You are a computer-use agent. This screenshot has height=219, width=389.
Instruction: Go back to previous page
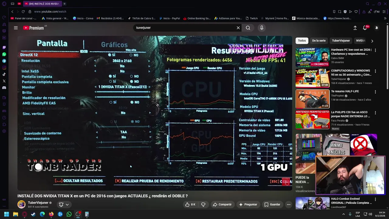click(x=12, y=12)
